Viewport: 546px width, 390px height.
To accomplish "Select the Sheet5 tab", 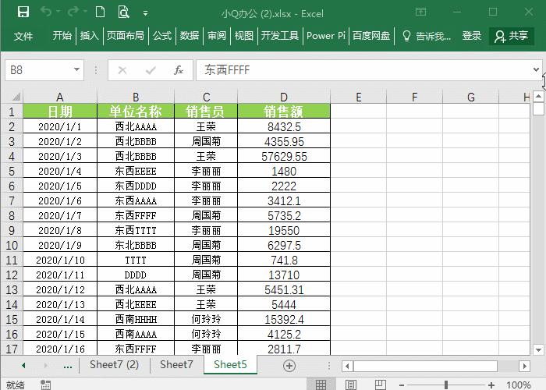I will pyautogui.click(x=230, y=364).
